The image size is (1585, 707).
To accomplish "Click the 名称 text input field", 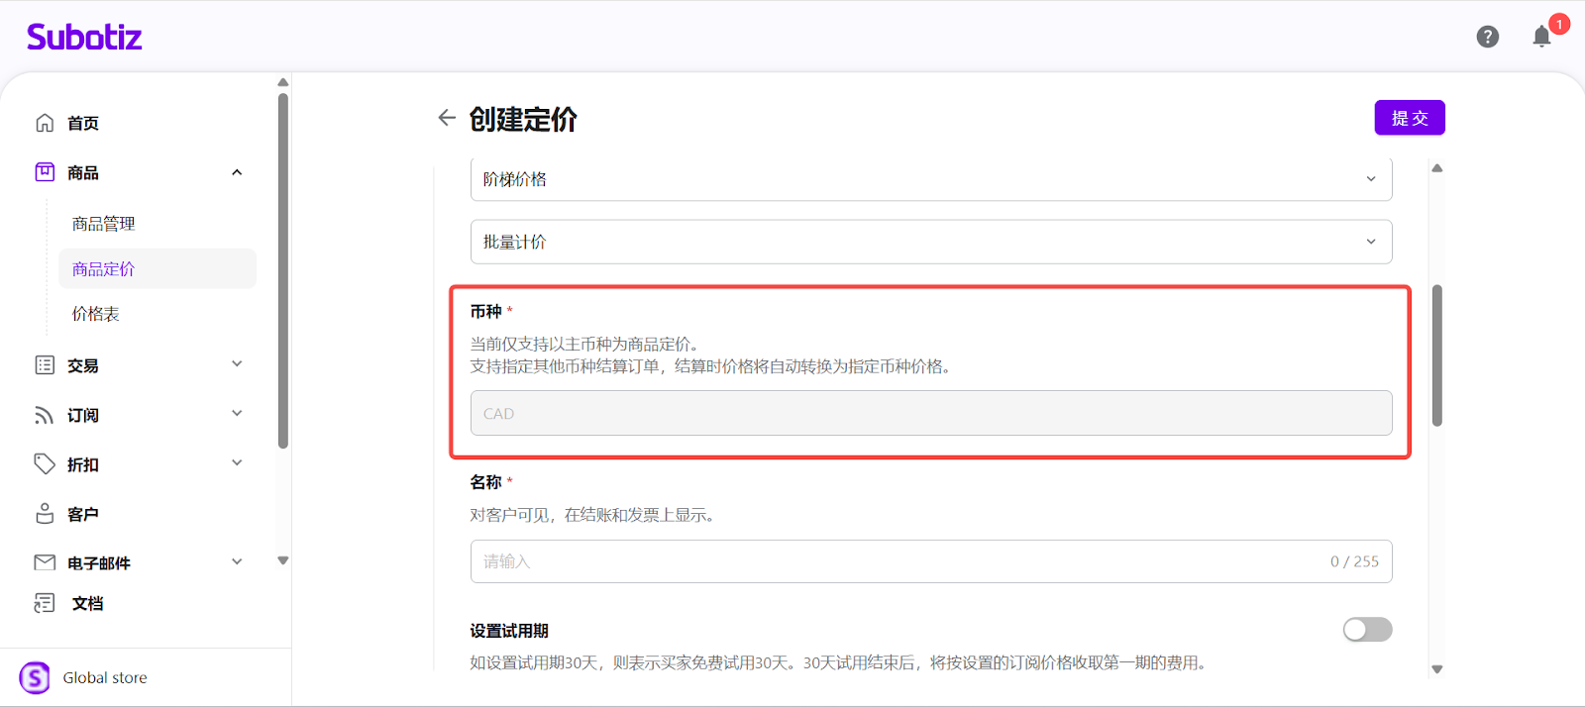I will (x=892, y=561).
